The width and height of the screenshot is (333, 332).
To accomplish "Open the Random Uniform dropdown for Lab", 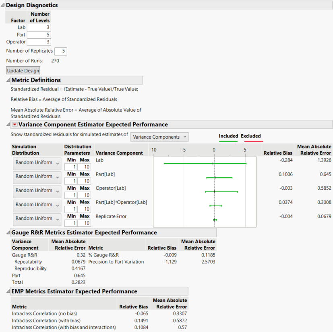I will click(37, 162).
